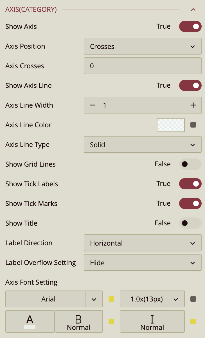Open the Label Direction dropdown
The image size is (205, 338).
pyautogui.click(x=143, y=243)
